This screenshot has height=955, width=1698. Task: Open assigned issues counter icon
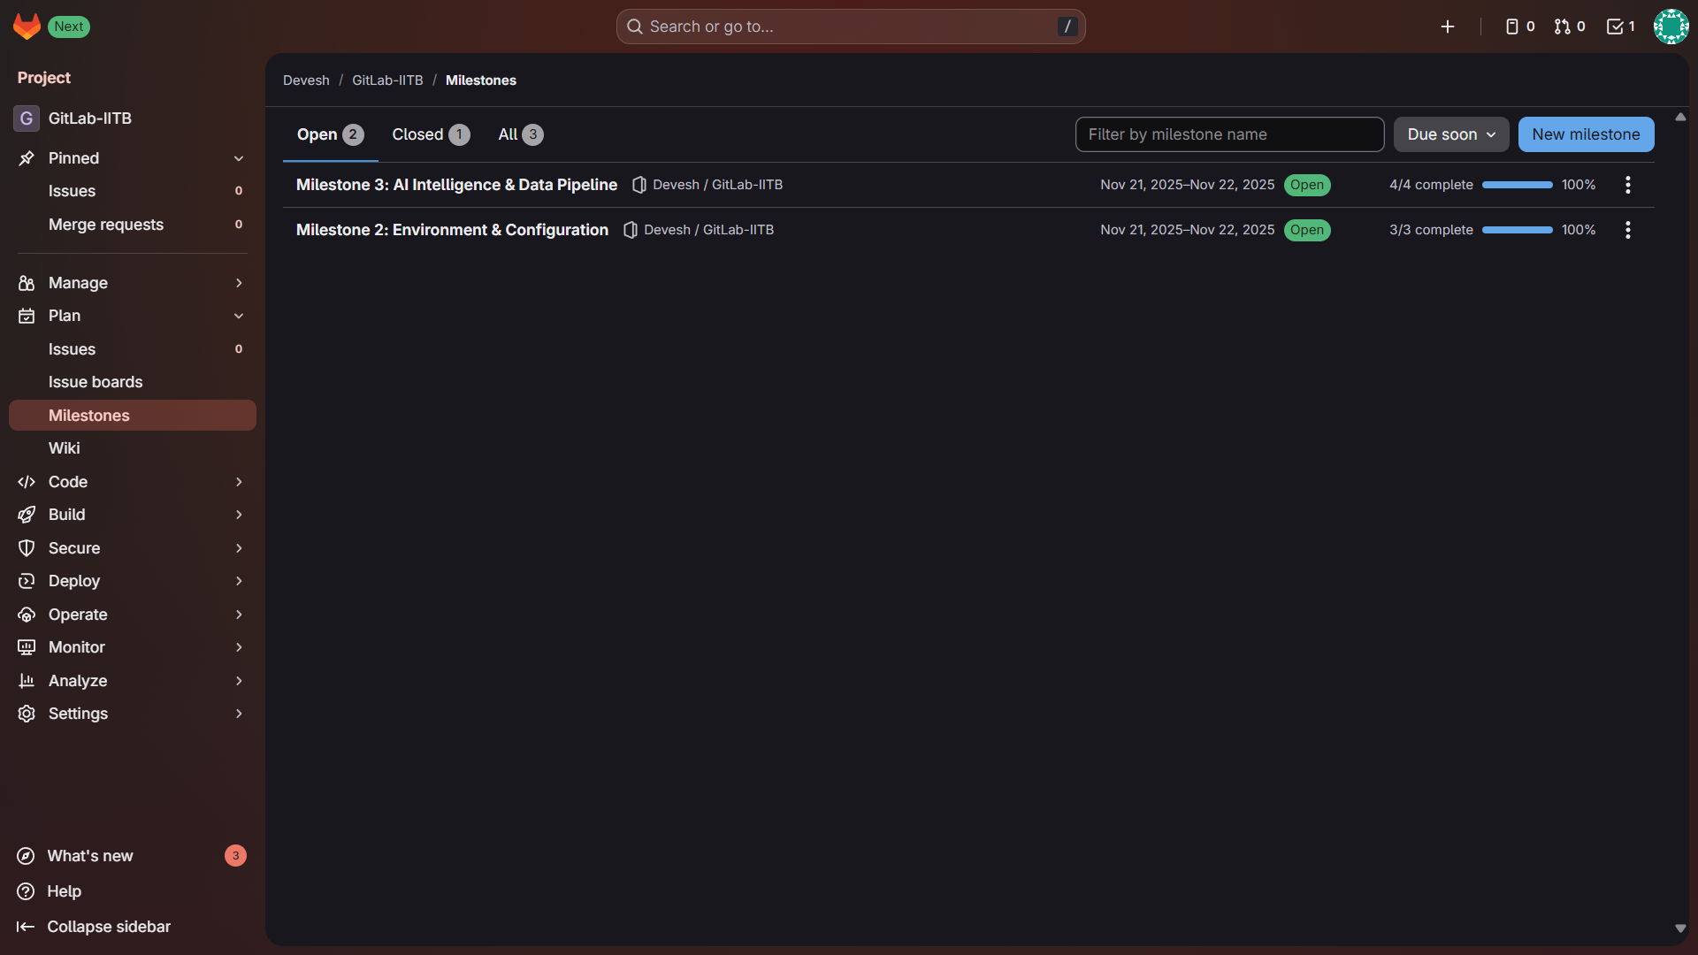[1519, 27]
